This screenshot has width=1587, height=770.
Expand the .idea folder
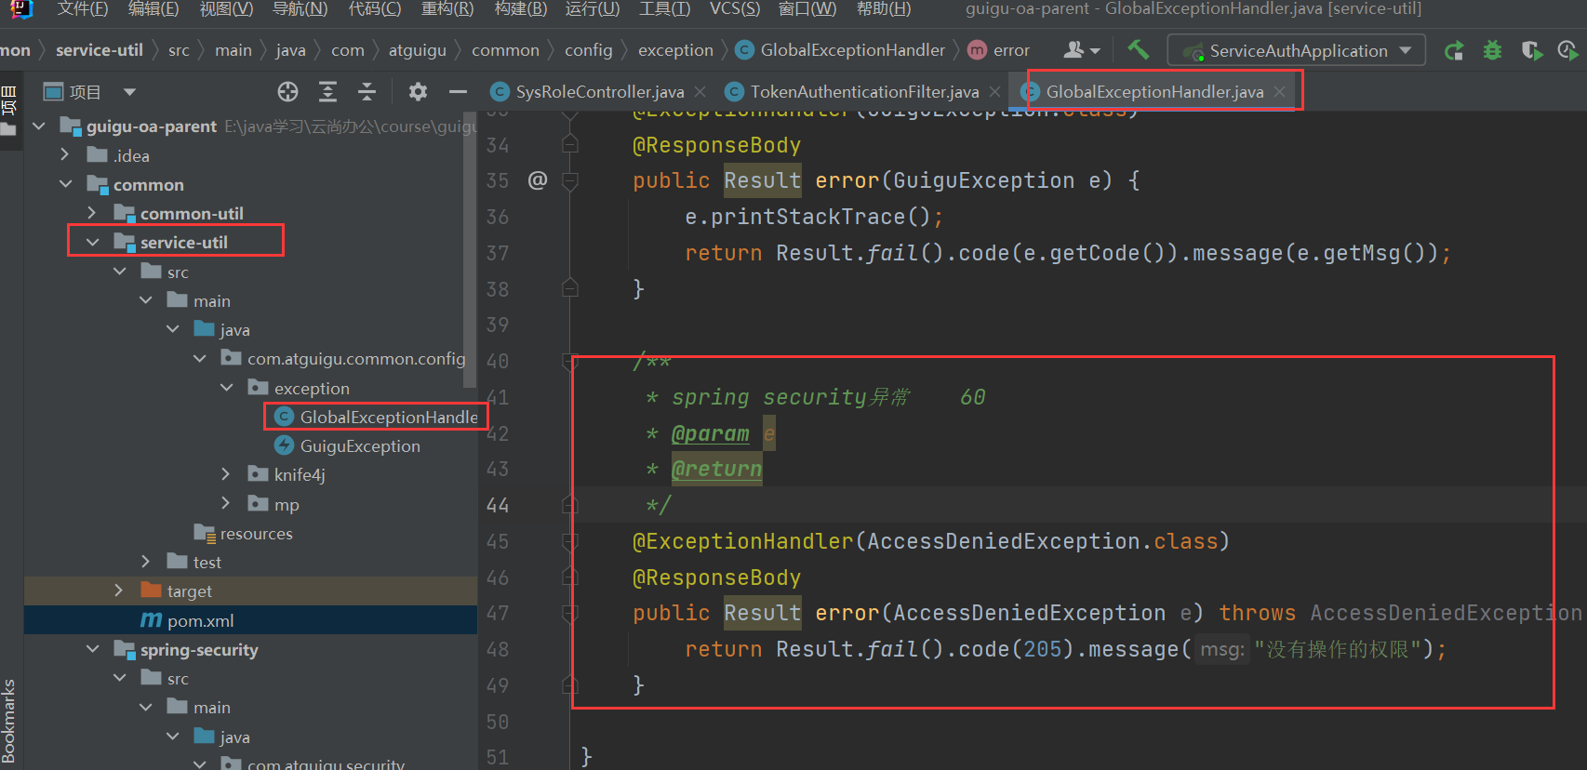click(x=65, y=154)
